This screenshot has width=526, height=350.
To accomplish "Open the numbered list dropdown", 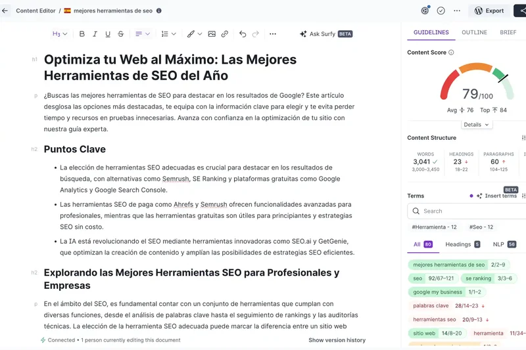I will [168, 34].
